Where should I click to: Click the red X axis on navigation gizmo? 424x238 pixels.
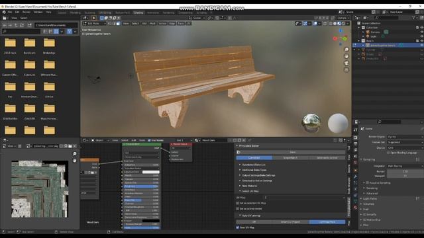335,38
